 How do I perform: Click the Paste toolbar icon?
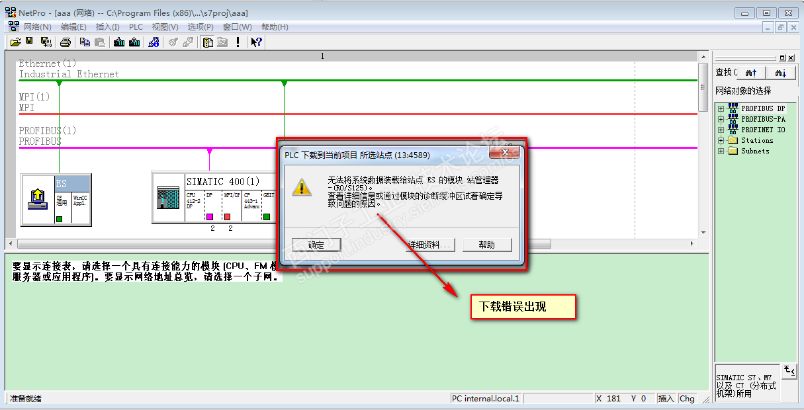[x=100, y=42]
